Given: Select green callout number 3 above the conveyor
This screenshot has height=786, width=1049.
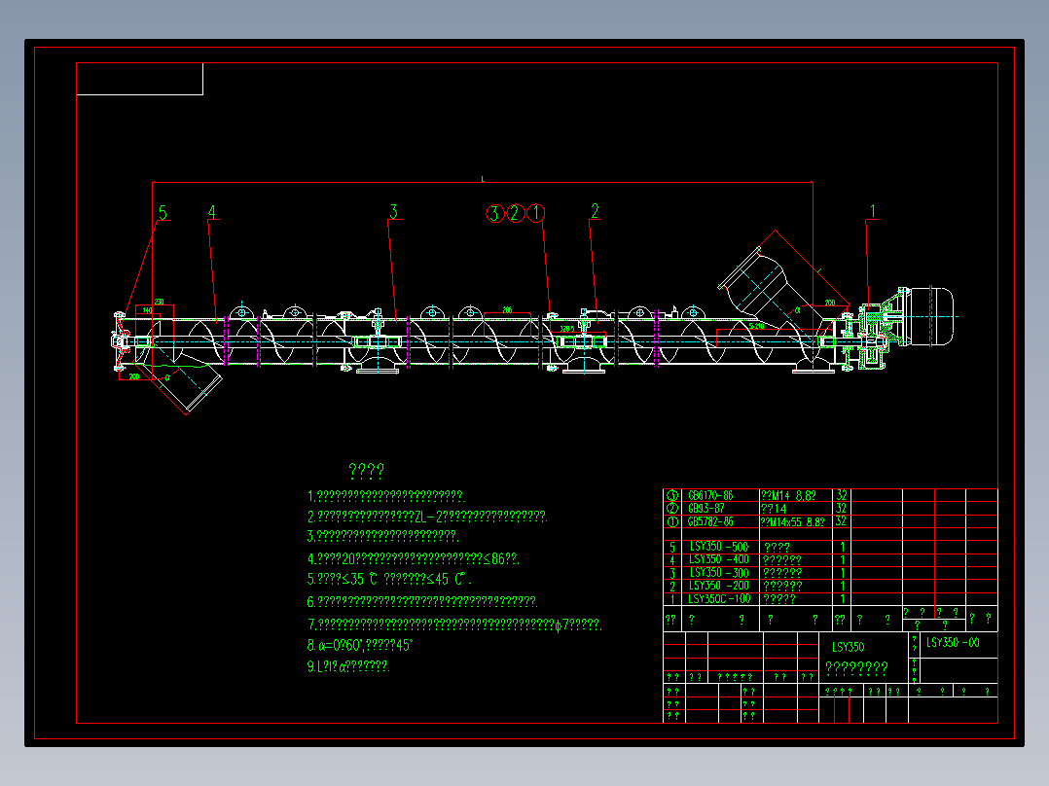Looking at the screenshot, I should click(393, 211).
